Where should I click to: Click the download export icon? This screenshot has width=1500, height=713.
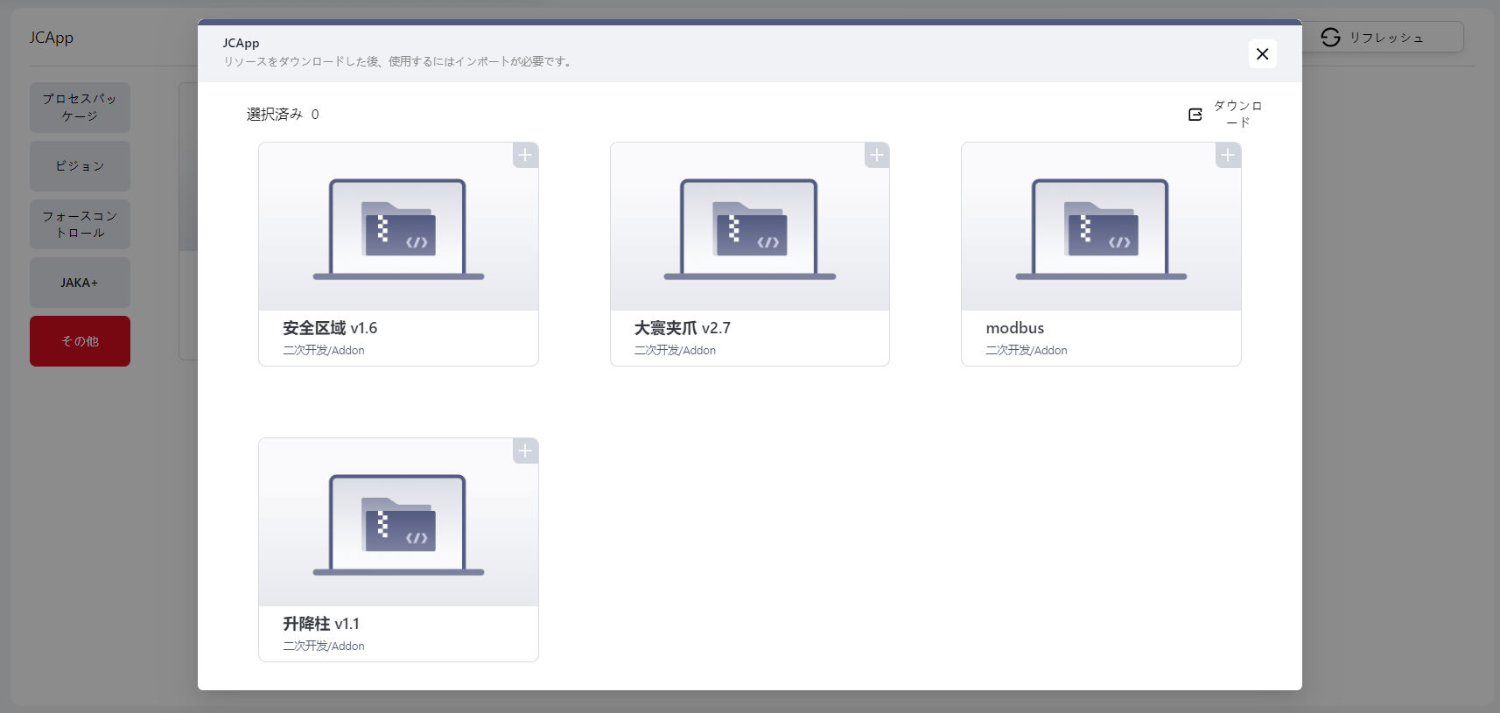(x=1195, y=115)
